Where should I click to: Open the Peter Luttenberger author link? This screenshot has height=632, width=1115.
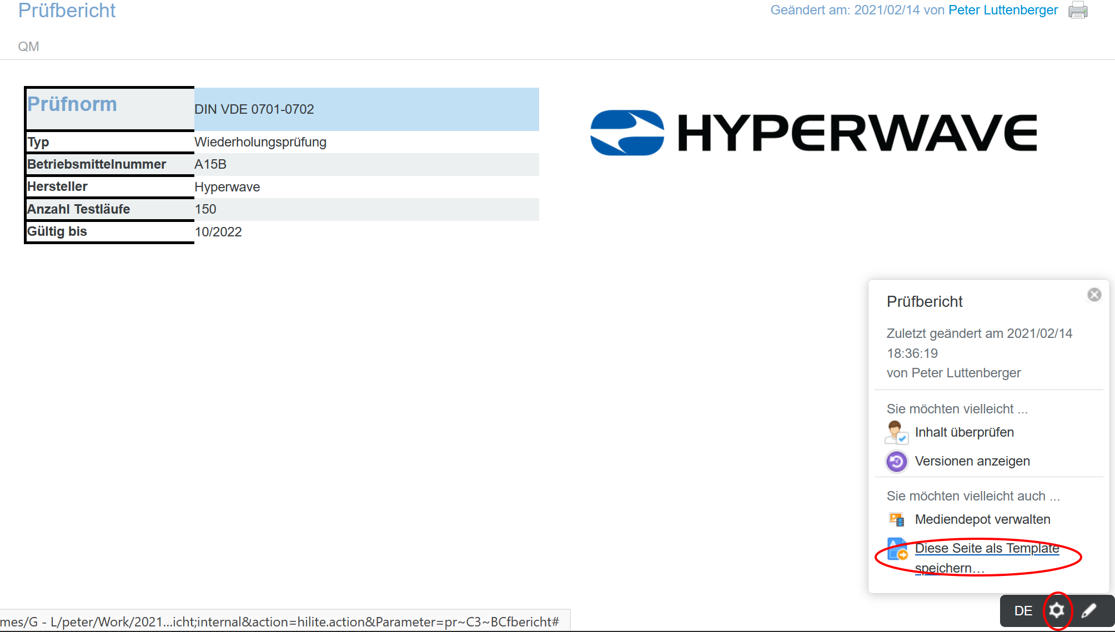pos(1003,10)
